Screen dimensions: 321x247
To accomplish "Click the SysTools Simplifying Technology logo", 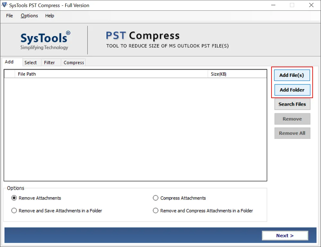I will click(45, 41).
